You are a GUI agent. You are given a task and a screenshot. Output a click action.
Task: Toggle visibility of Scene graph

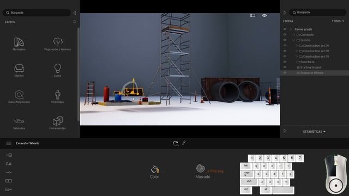(x=285, y=29)
